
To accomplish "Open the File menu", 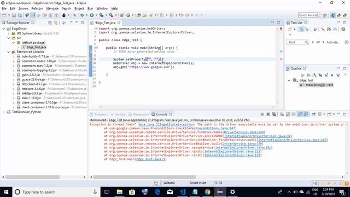I will [x=4, y=9].
